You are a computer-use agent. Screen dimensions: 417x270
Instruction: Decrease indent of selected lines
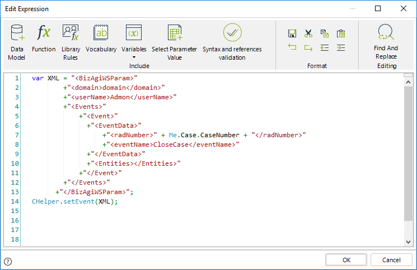point(325,47)
